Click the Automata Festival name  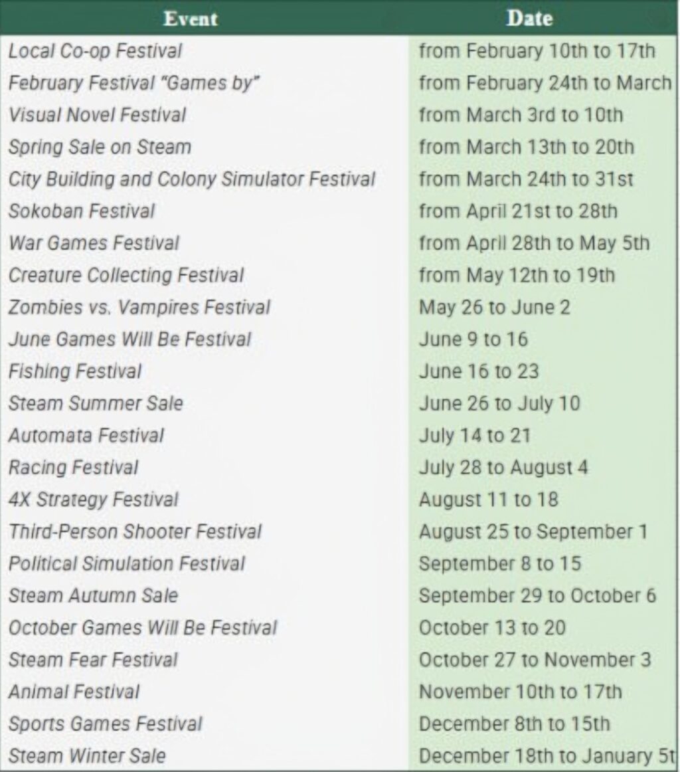(x=86, y=436)
